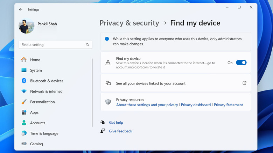Click the Get help link

(116, 123)
